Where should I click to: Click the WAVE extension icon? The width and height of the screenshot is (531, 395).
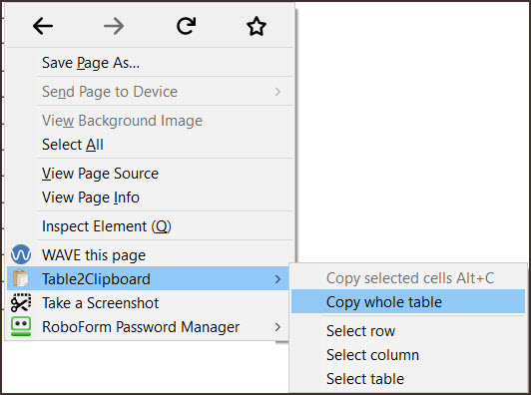point(21,254)
